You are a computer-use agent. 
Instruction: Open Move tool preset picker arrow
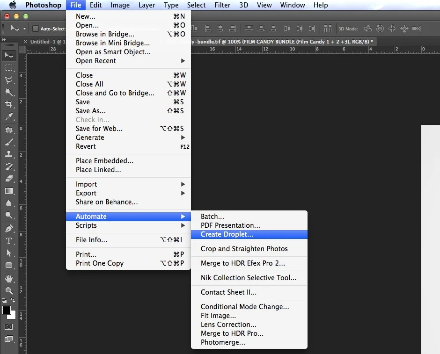pos(24,29)
